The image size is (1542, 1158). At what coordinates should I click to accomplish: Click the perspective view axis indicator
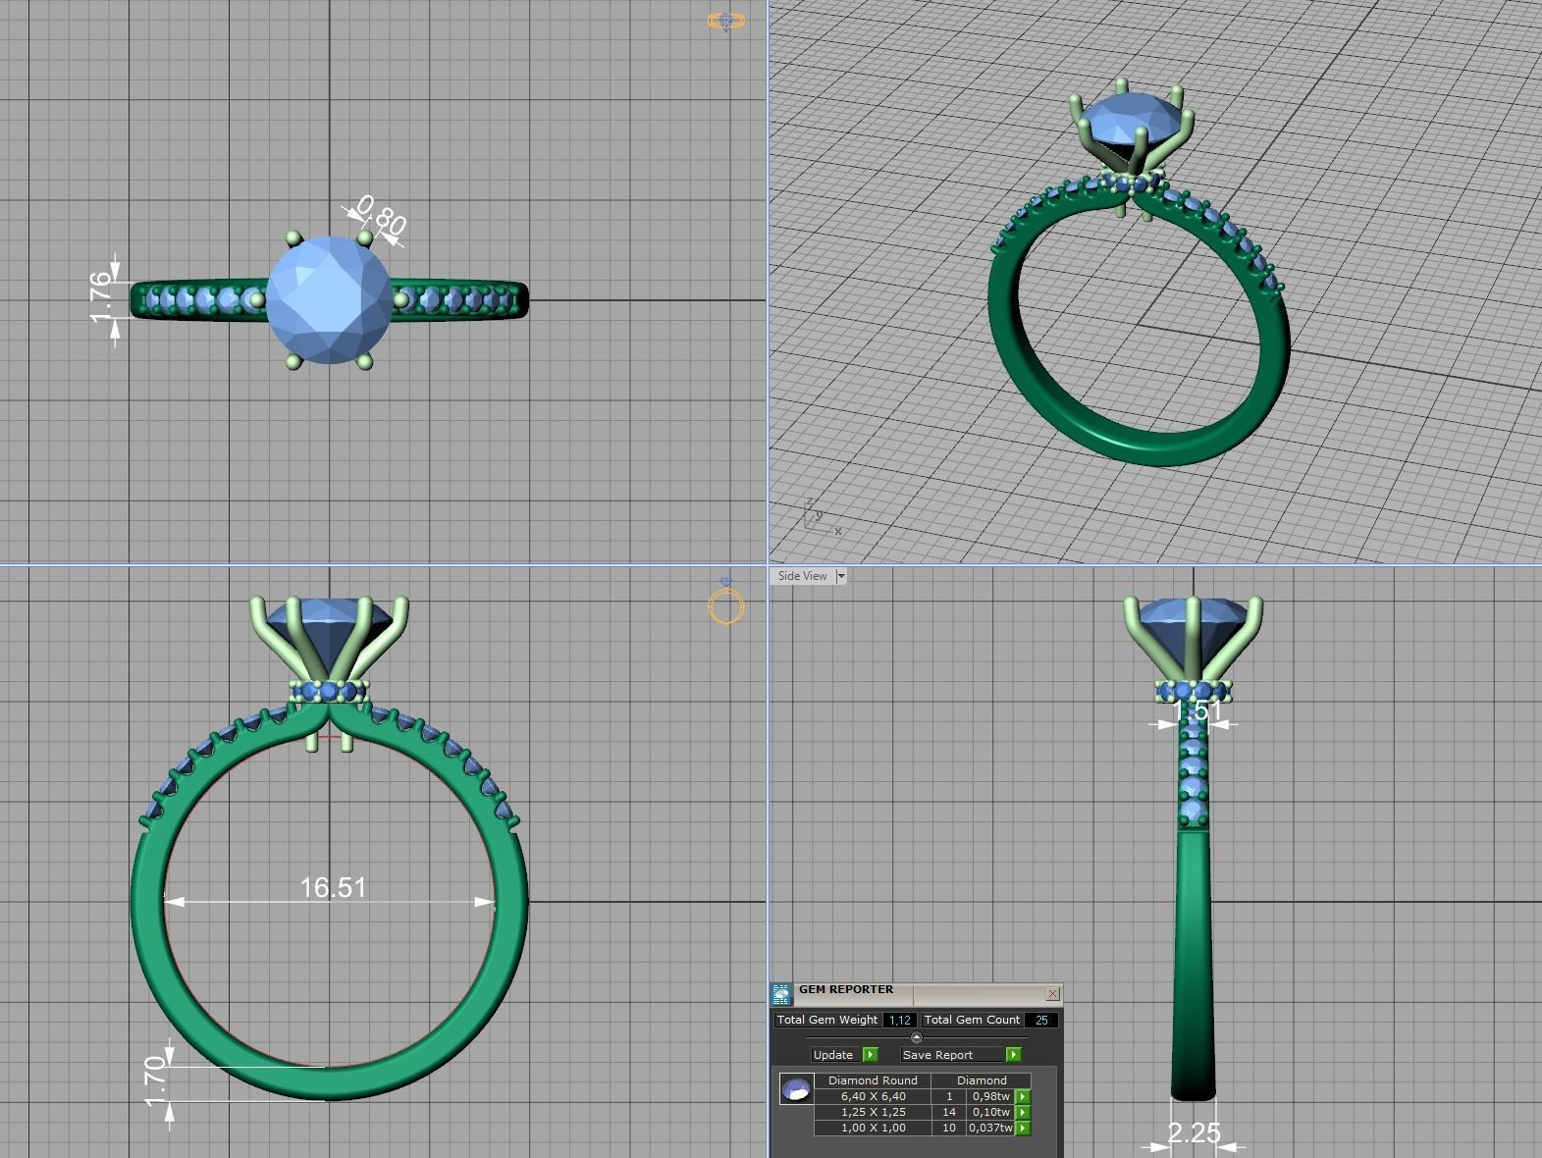pyautogui.click(x=821, y=516)
